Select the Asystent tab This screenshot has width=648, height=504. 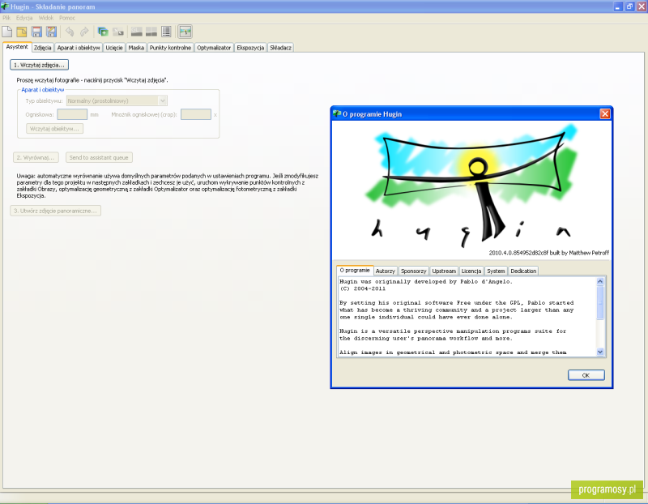coord(17,47)
